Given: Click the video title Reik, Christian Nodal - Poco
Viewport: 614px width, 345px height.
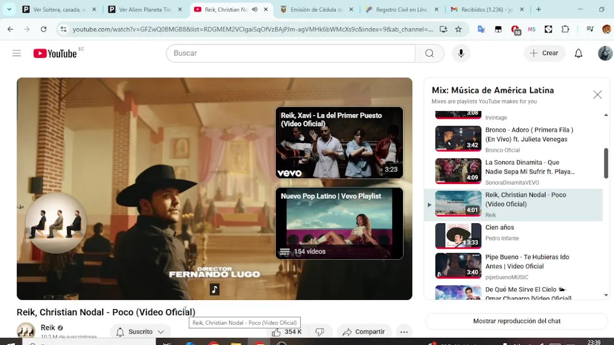Looking at the screenshot, I should (106, 312).
